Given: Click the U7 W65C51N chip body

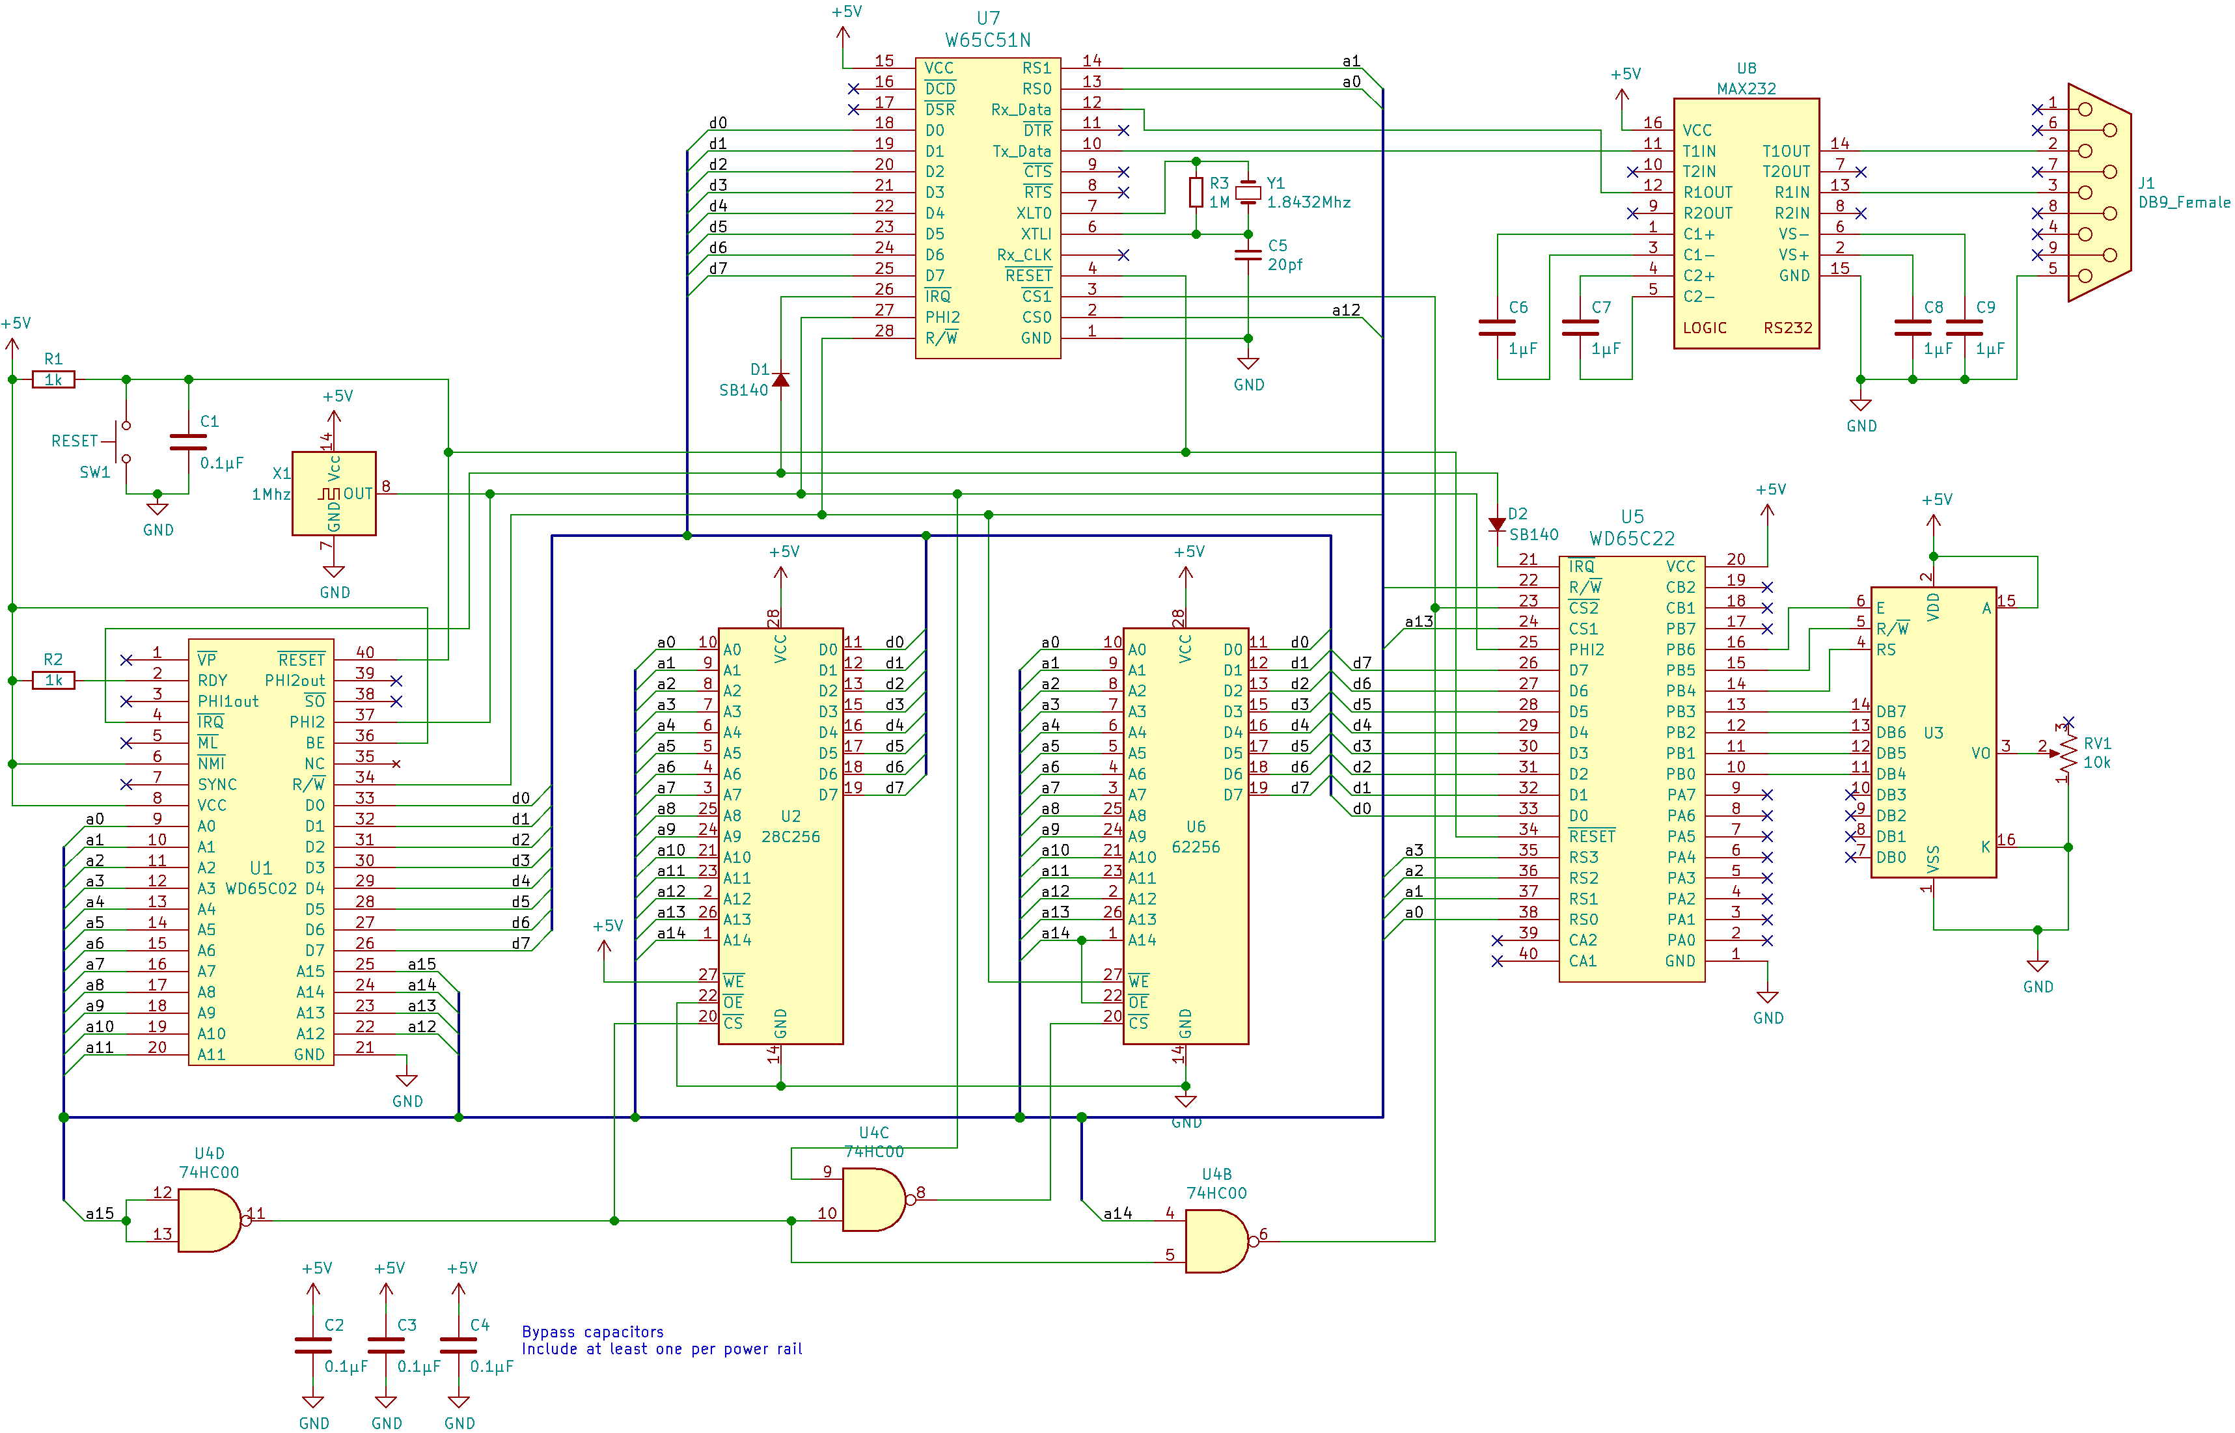Looking at the screenshot, I should (987, 210).
